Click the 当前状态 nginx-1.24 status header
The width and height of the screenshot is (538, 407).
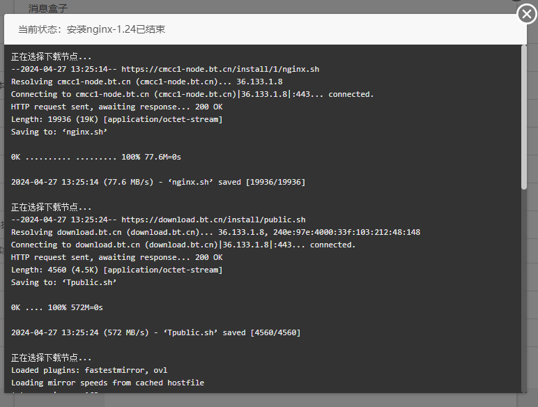(x=91, y=29)
